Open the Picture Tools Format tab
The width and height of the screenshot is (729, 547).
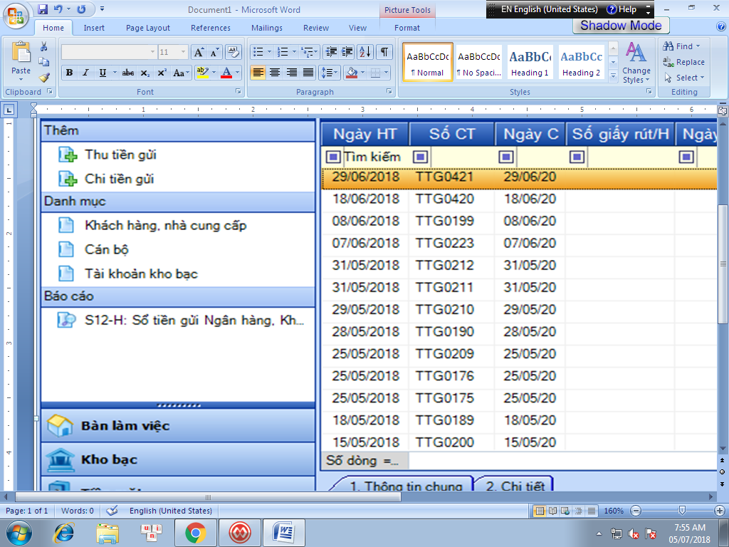(407, 28)
